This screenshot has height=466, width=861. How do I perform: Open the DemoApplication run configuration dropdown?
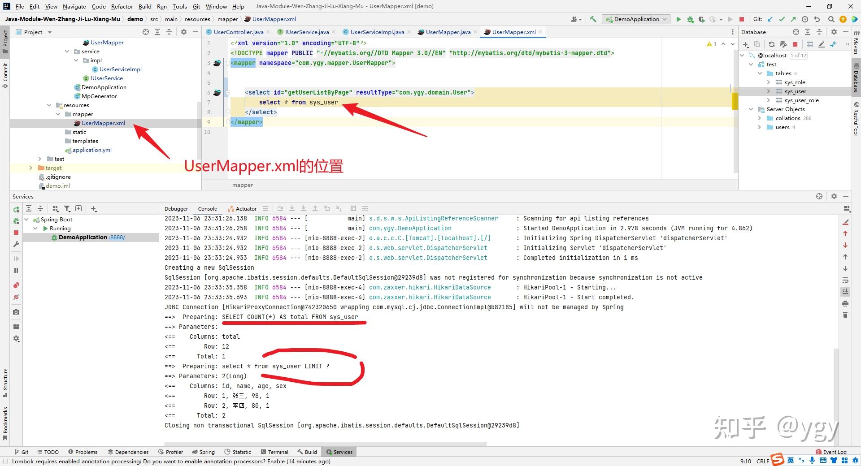636,19
